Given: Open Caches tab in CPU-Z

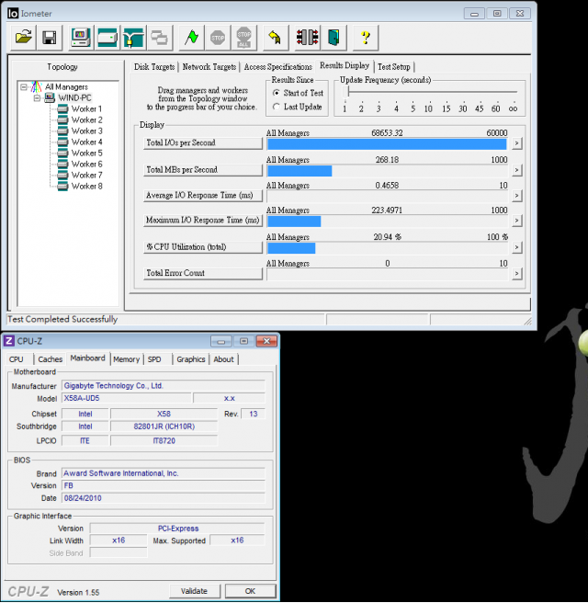Looking at the screenshot, I should point(50,359).
